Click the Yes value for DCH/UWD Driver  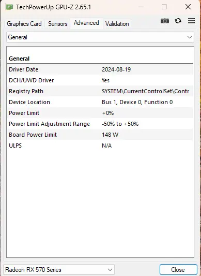(105, 80)
